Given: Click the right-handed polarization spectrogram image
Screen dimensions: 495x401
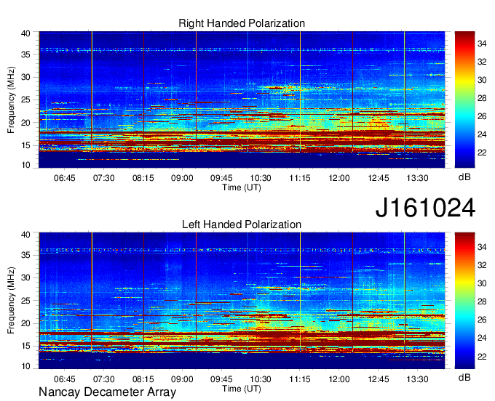Looking at the screenshot, I should (242, 100).
